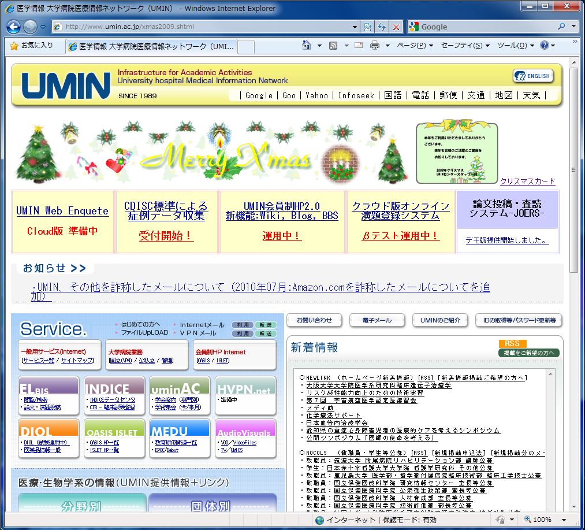The height and width of the screenshot is (530, 585).
Task: Open the クリスマスカード link
Action: coord(528,181)
